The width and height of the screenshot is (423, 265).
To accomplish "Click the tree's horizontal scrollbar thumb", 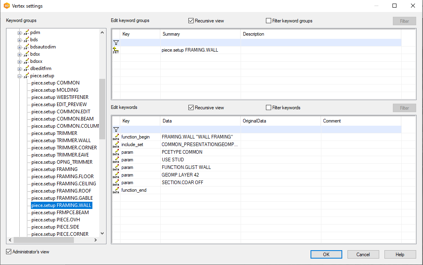I will [x=44, y=240].
